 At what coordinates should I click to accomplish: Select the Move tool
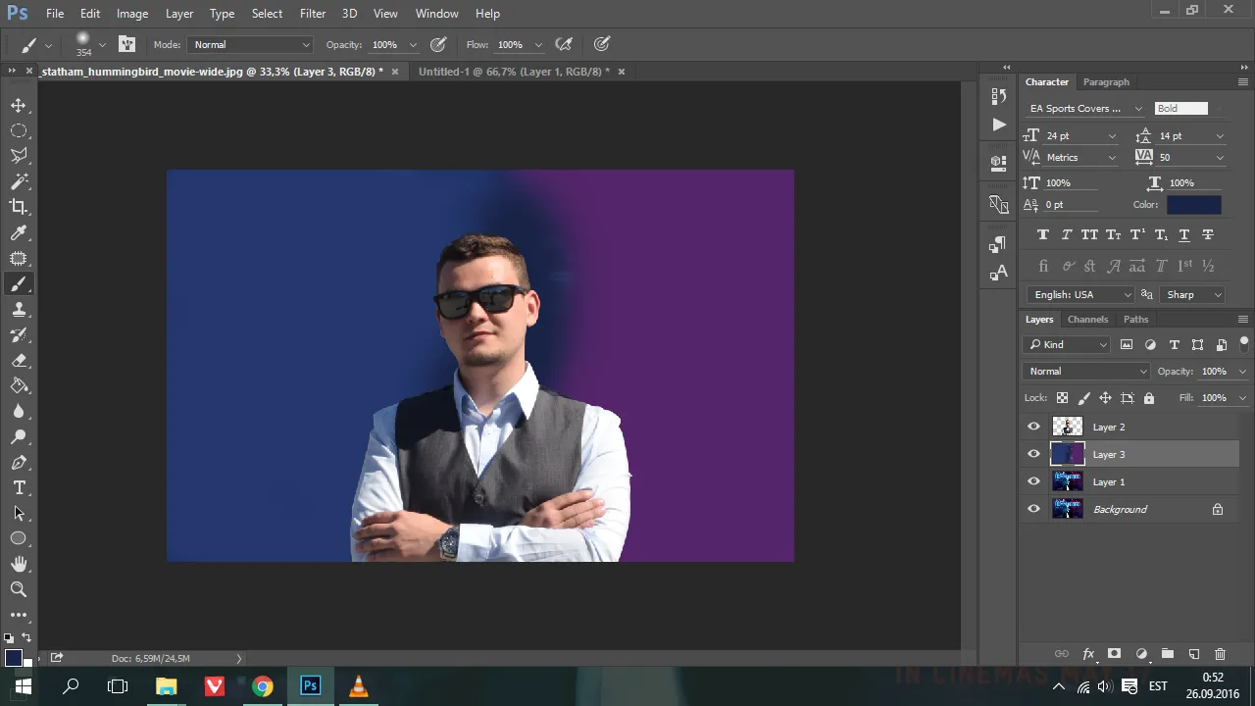point(19,105)
